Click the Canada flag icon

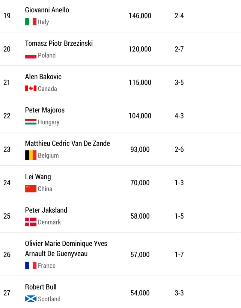click(31, 89)
